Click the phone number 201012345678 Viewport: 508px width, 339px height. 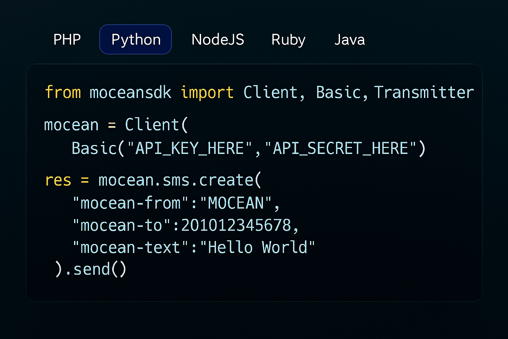point(236,225)
